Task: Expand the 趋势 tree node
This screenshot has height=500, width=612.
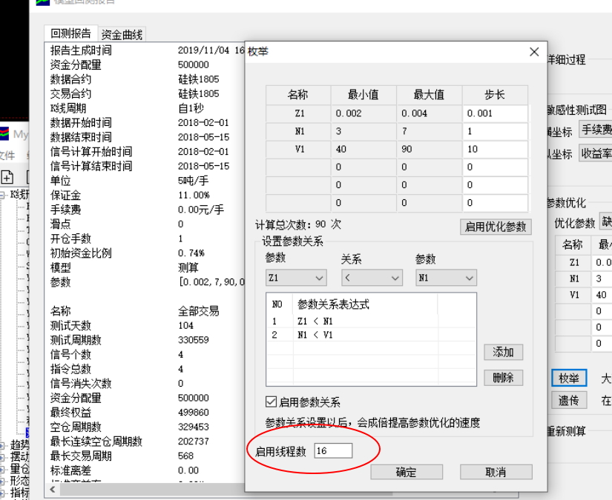Action: coord(2,445)
